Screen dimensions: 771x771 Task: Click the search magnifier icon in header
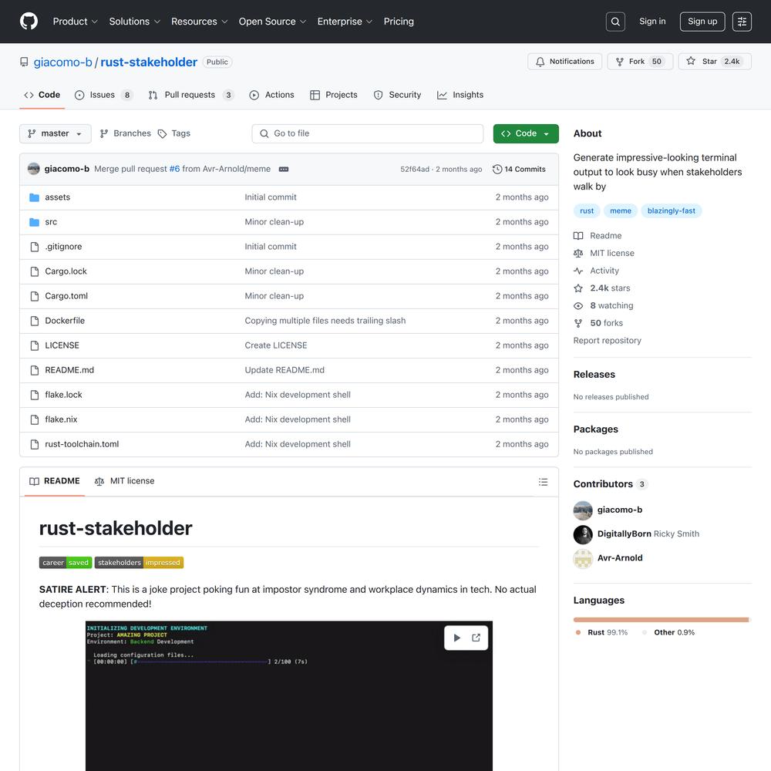pos(615,22)
